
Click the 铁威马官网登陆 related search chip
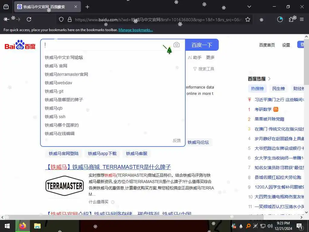(x=63, y=153)
